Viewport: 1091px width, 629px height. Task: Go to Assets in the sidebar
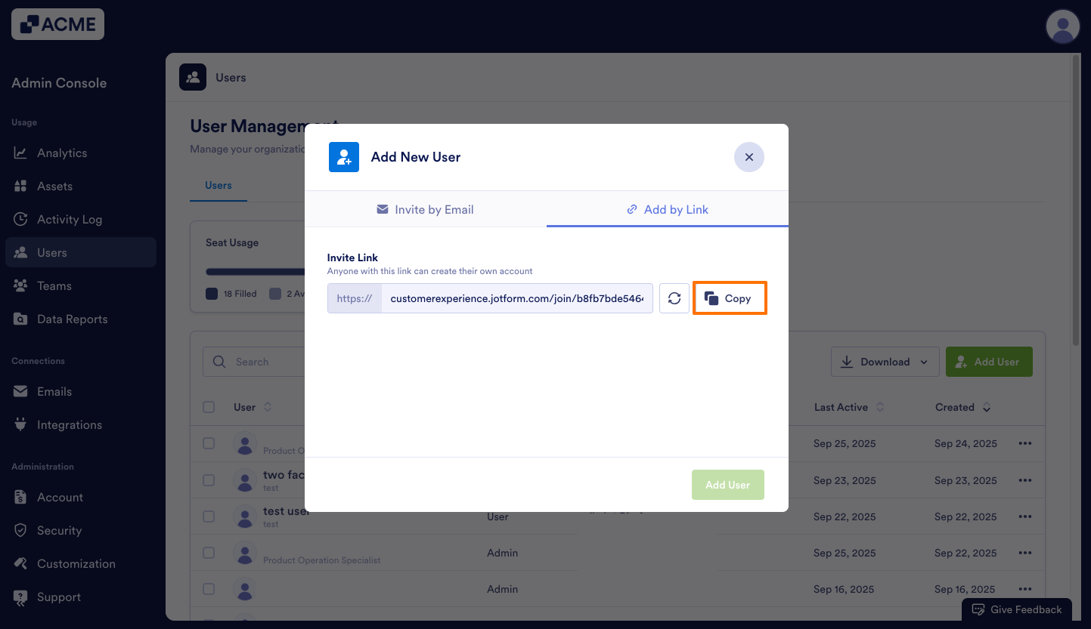pos(54,187)
